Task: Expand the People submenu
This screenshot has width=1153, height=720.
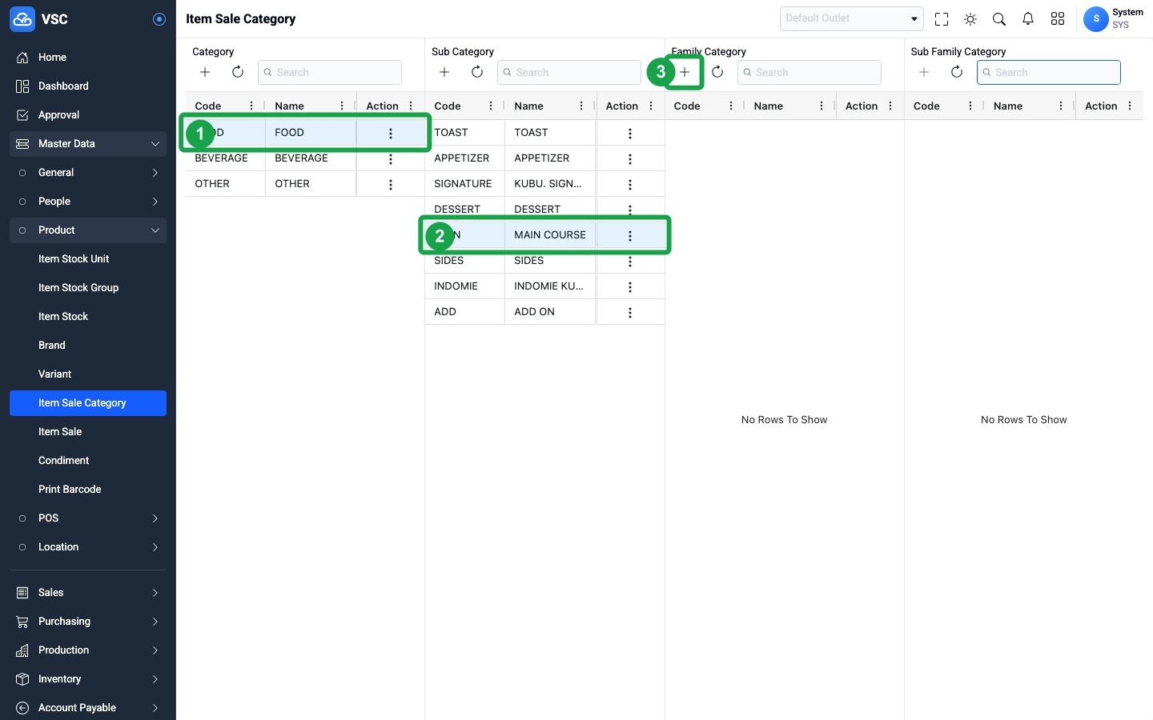Action: [88, 202]
